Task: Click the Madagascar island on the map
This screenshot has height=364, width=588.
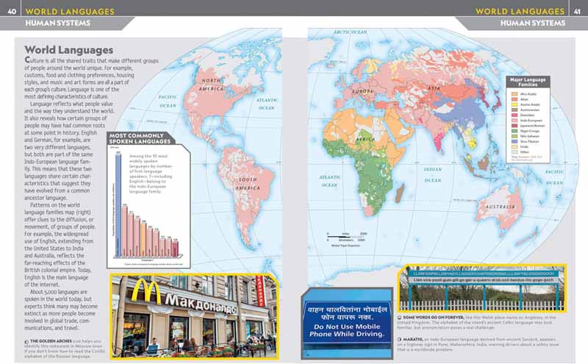Action: pyautogui.click(x=400, y=193)
